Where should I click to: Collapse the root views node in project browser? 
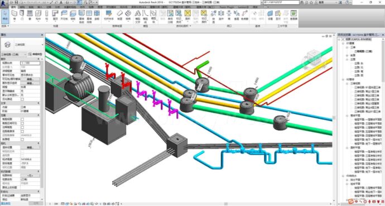click(339, 39)
